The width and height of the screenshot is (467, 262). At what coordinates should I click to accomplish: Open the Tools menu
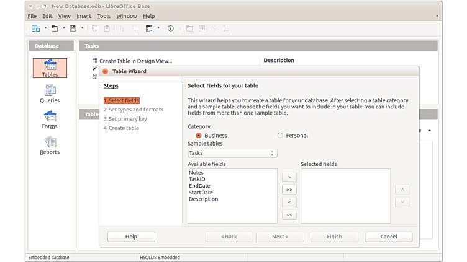[104, 16]
